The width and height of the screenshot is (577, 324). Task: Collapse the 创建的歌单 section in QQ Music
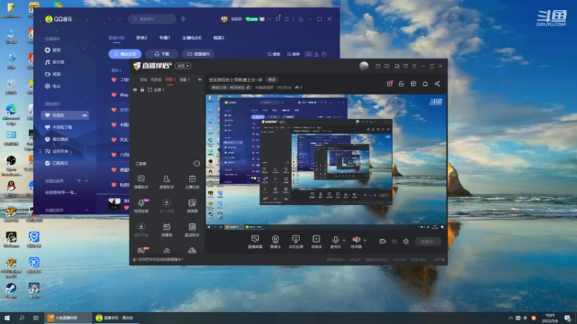pos(87,181)
